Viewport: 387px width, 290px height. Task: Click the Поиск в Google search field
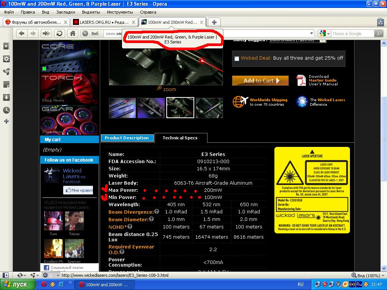coord(353,34)
